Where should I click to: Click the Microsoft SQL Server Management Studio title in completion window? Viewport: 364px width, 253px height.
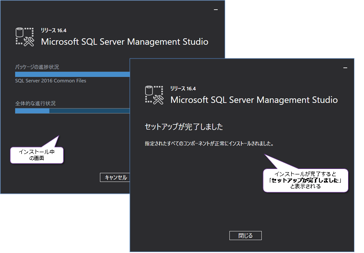coord(254,100)
